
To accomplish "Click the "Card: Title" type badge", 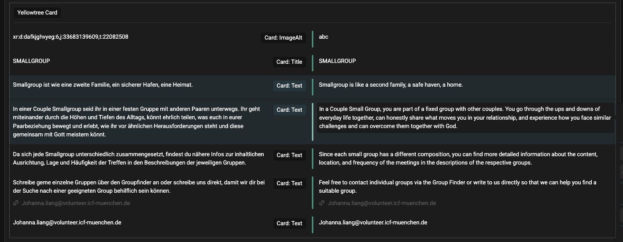I will (x=289, y=62).
